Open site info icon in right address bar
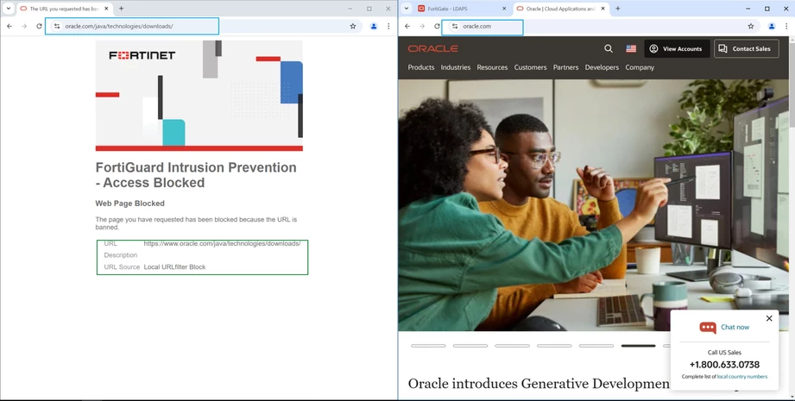 pyautogui.click(x=455, y=27)
